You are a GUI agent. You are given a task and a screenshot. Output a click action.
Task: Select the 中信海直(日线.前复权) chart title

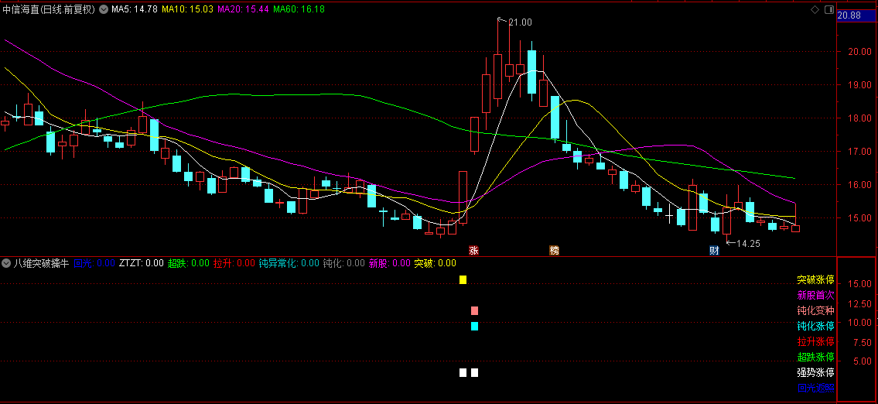pyautogui.click(x=50, y=9)
